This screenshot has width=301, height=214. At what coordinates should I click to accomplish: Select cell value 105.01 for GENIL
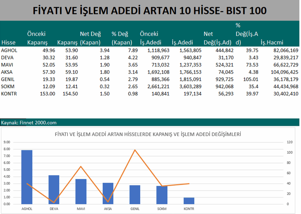251,79
